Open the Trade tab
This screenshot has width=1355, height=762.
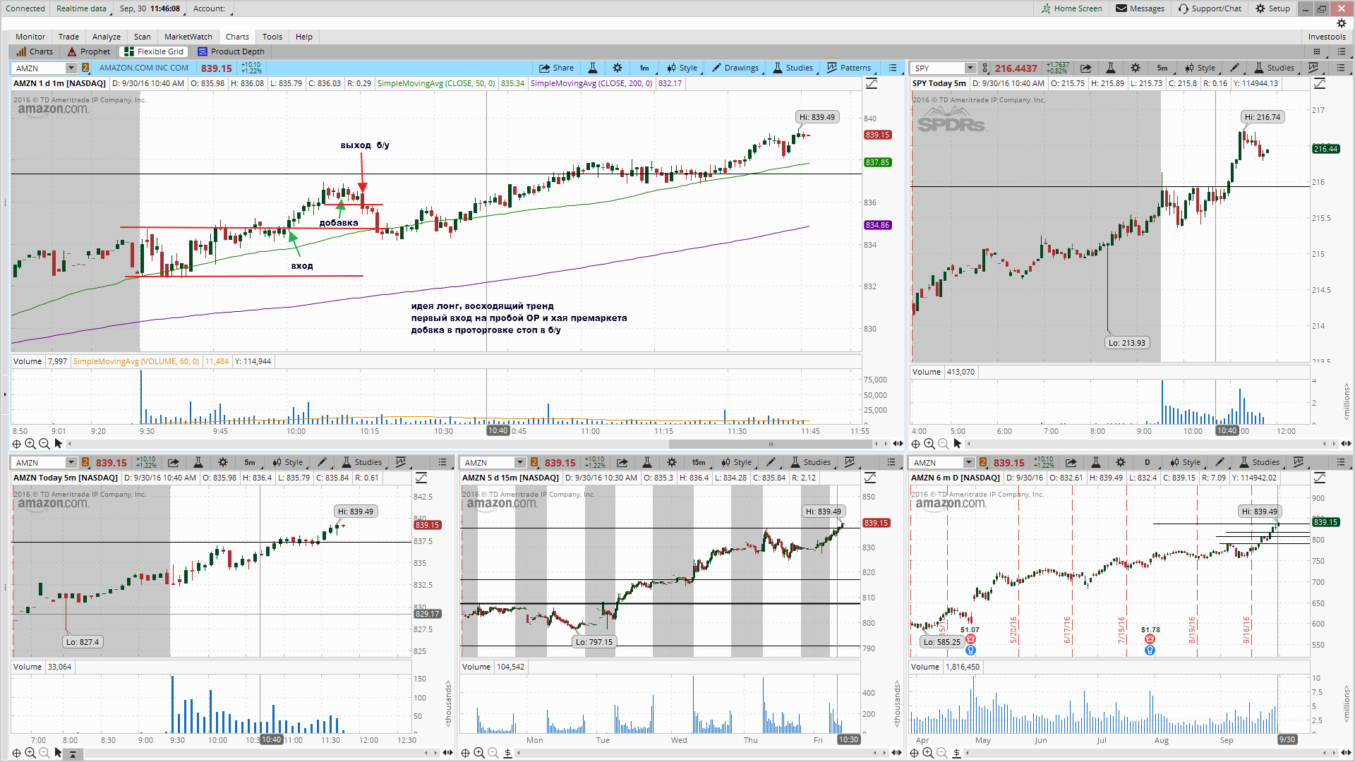tap(68, 37)
